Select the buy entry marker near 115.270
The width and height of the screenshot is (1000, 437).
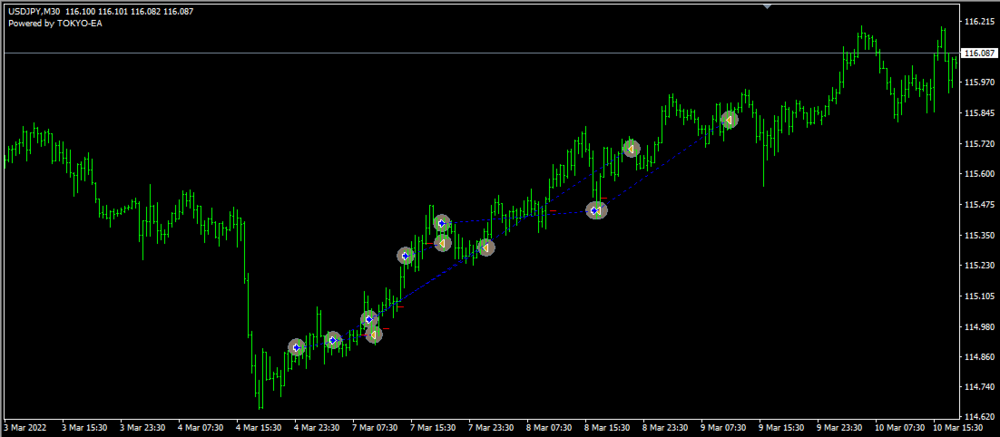[406, 256]
